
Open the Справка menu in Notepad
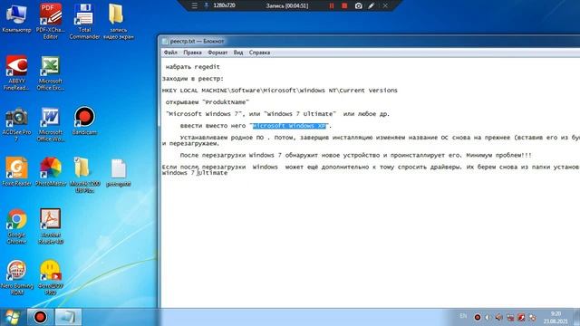(x=259, y=53)
